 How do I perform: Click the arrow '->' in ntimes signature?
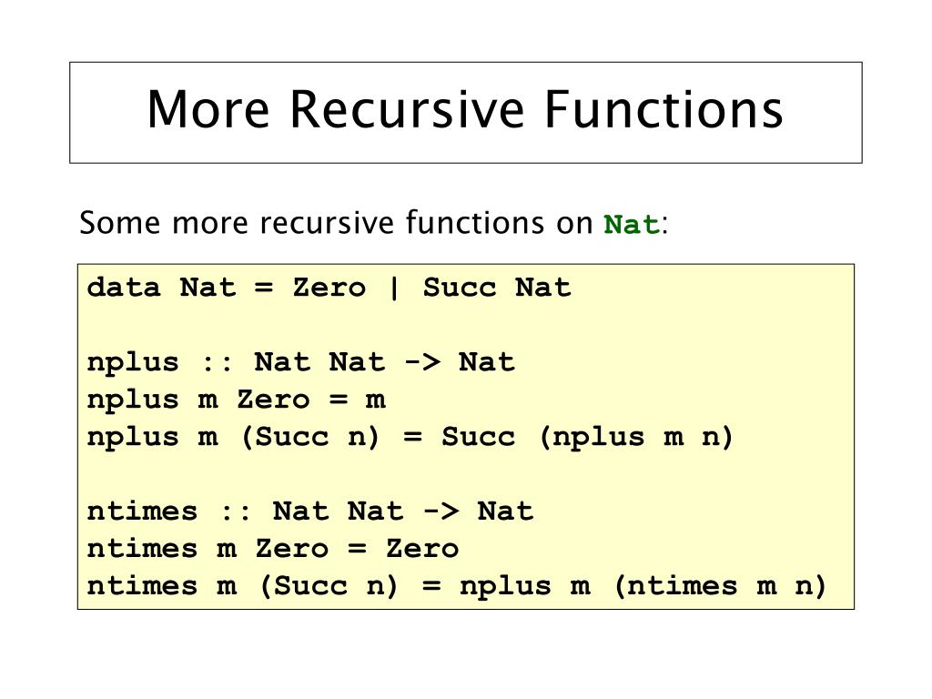441,512
